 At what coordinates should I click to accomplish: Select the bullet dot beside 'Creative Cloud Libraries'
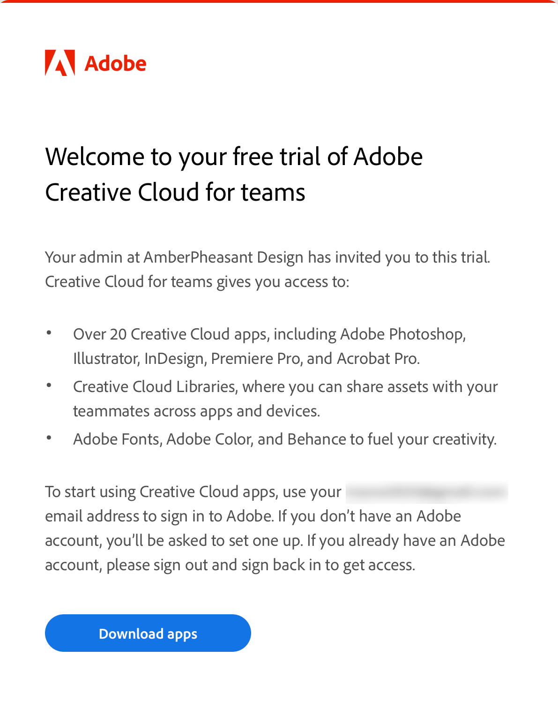point(49,385)
